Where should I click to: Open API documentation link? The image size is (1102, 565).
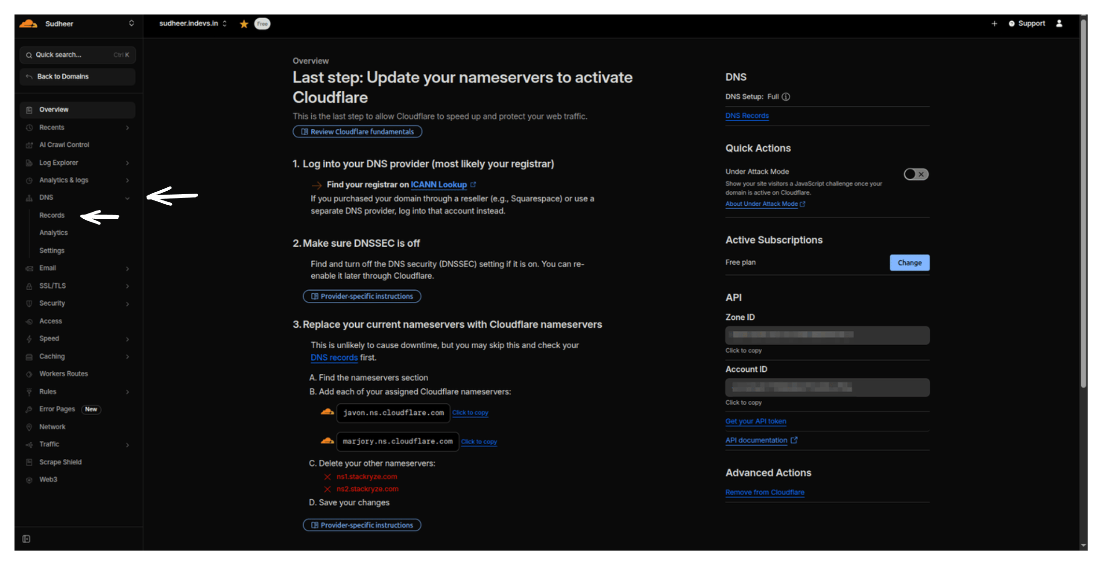click(x=761, y=440)
